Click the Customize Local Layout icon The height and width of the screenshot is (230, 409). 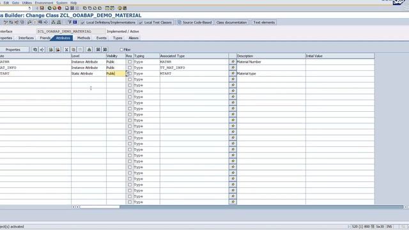coord(125,8)
